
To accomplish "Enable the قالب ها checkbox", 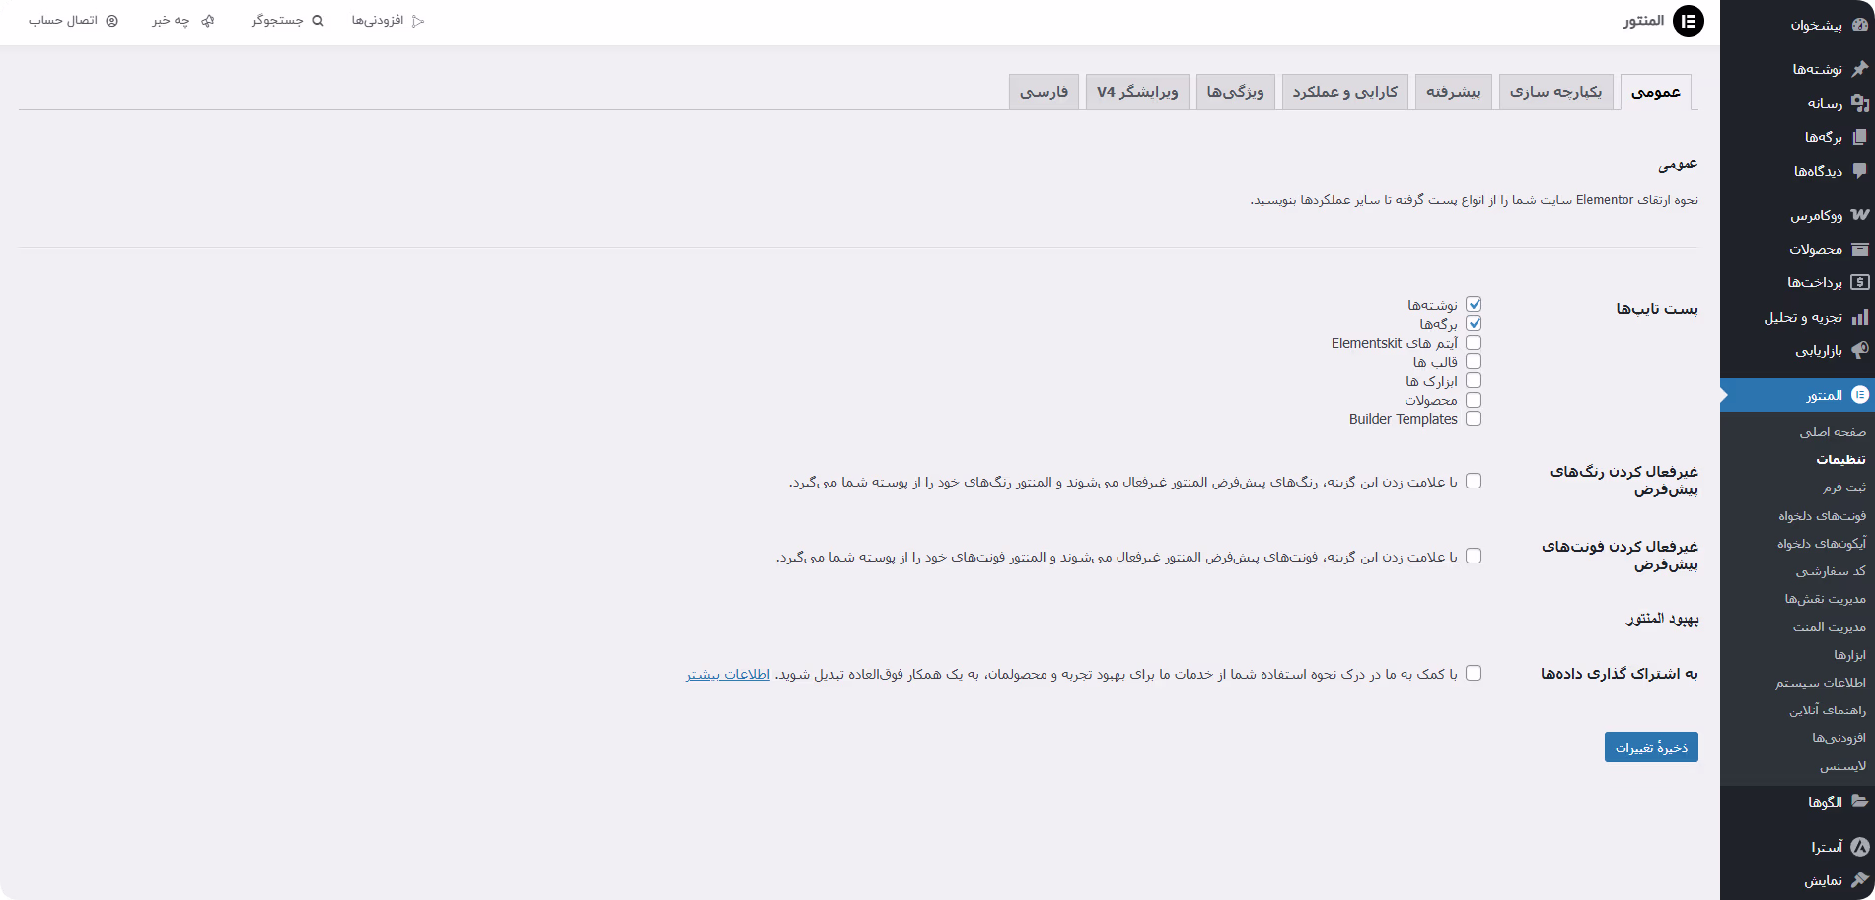I will pos(1474,362).
